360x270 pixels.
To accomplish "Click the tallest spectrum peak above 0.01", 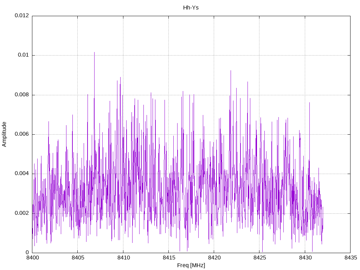I will point(94,53).
